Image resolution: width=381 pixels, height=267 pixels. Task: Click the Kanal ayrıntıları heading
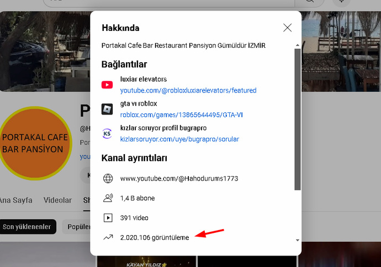pos(134,158)
